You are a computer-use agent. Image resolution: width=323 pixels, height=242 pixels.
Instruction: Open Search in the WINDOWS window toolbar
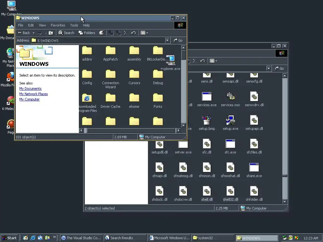pos(66,33)
